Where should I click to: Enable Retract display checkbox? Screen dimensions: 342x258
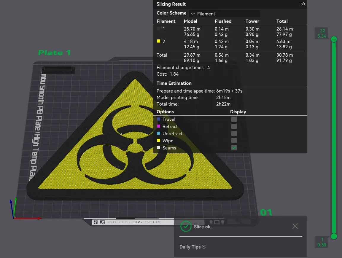234,126
